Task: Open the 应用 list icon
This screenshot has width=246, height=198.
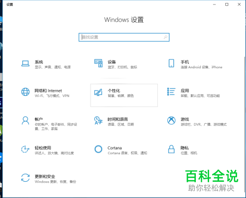Action: (171, 92)
